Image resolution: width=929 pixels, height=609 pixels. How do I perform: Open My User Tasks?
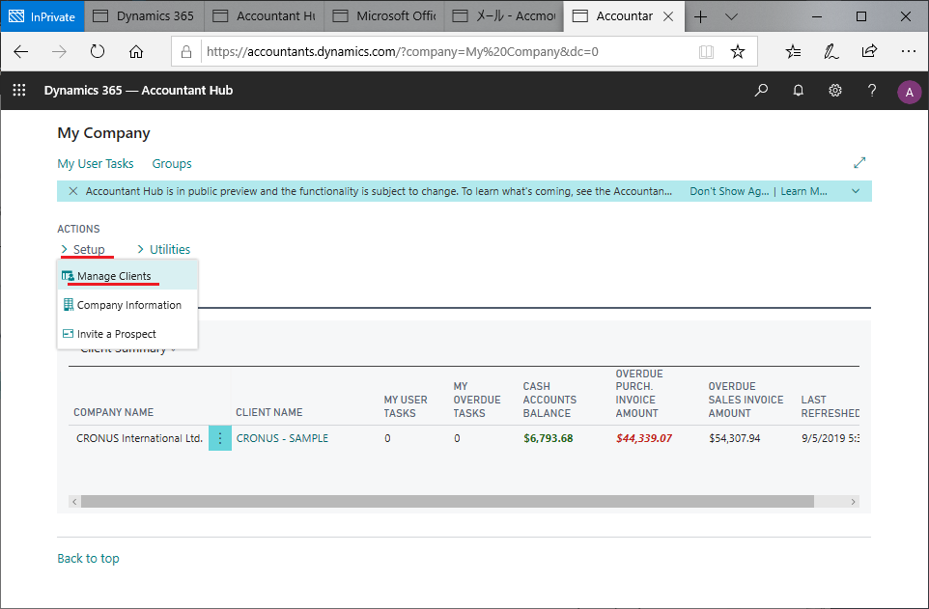tap(96, 163)
